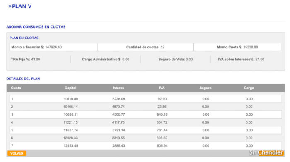Select the ABONAR CONSUMOS EN CUOTAS heading
Viewport: 290px width, 162px height.
point(36,27)
